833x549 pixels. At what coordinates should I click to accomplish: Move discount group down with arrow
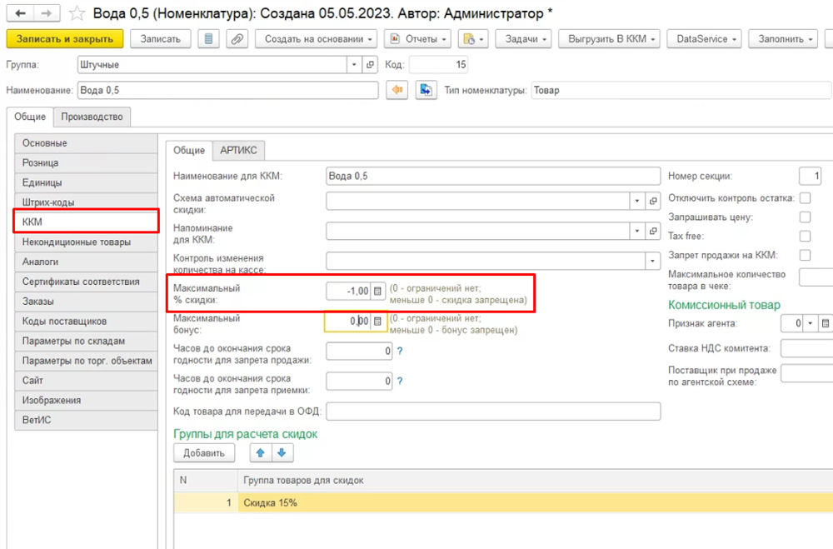point(282,453)
